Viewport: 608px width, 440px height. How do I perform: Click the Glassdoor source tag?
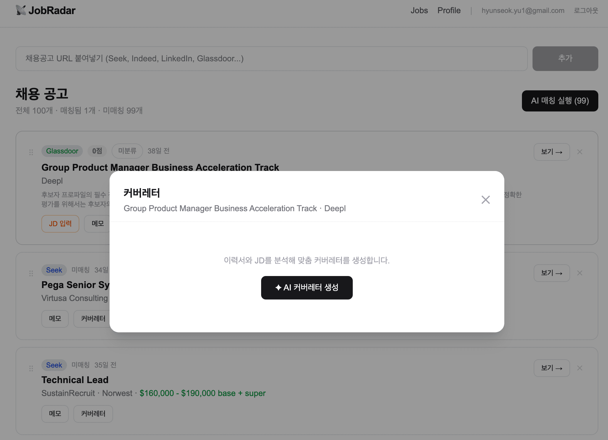click(x=62, y=151)
